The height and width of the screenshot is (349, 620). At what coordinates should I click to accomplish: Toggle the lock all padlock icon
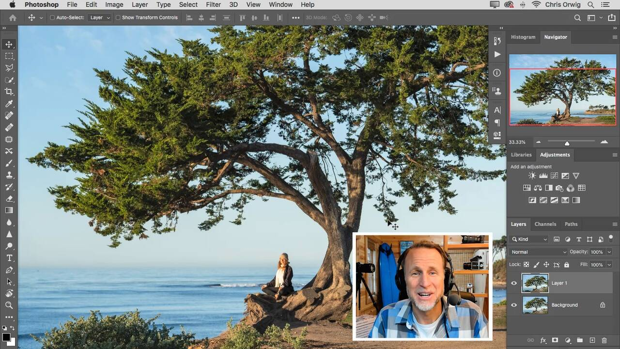click(566, 265)
